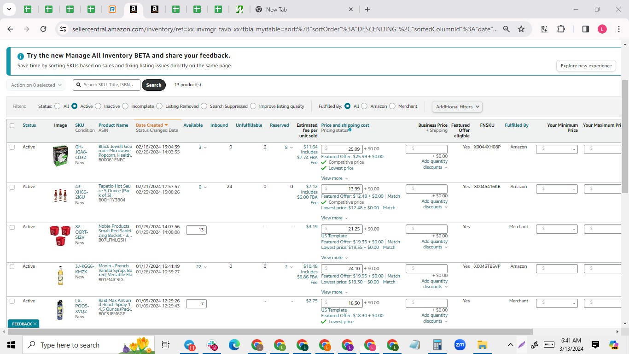Viewport: 629px width, 354px height.
Task: Click the Search button
Action: point(154,85)
